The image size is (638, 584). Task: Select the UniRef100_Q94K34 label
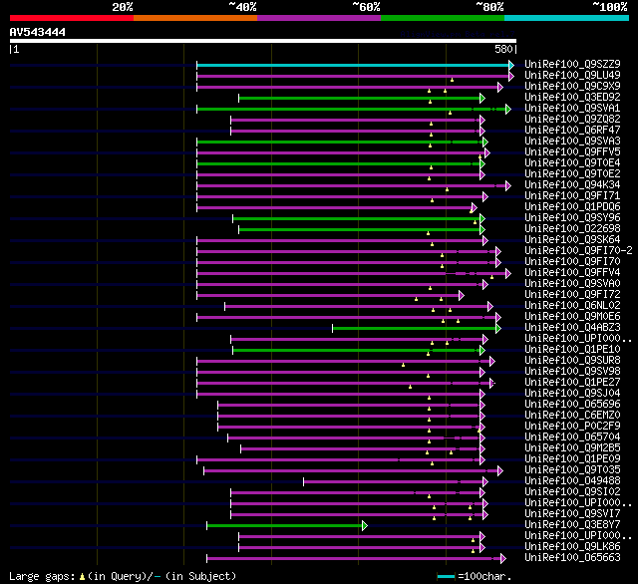[x=572, y=185]
